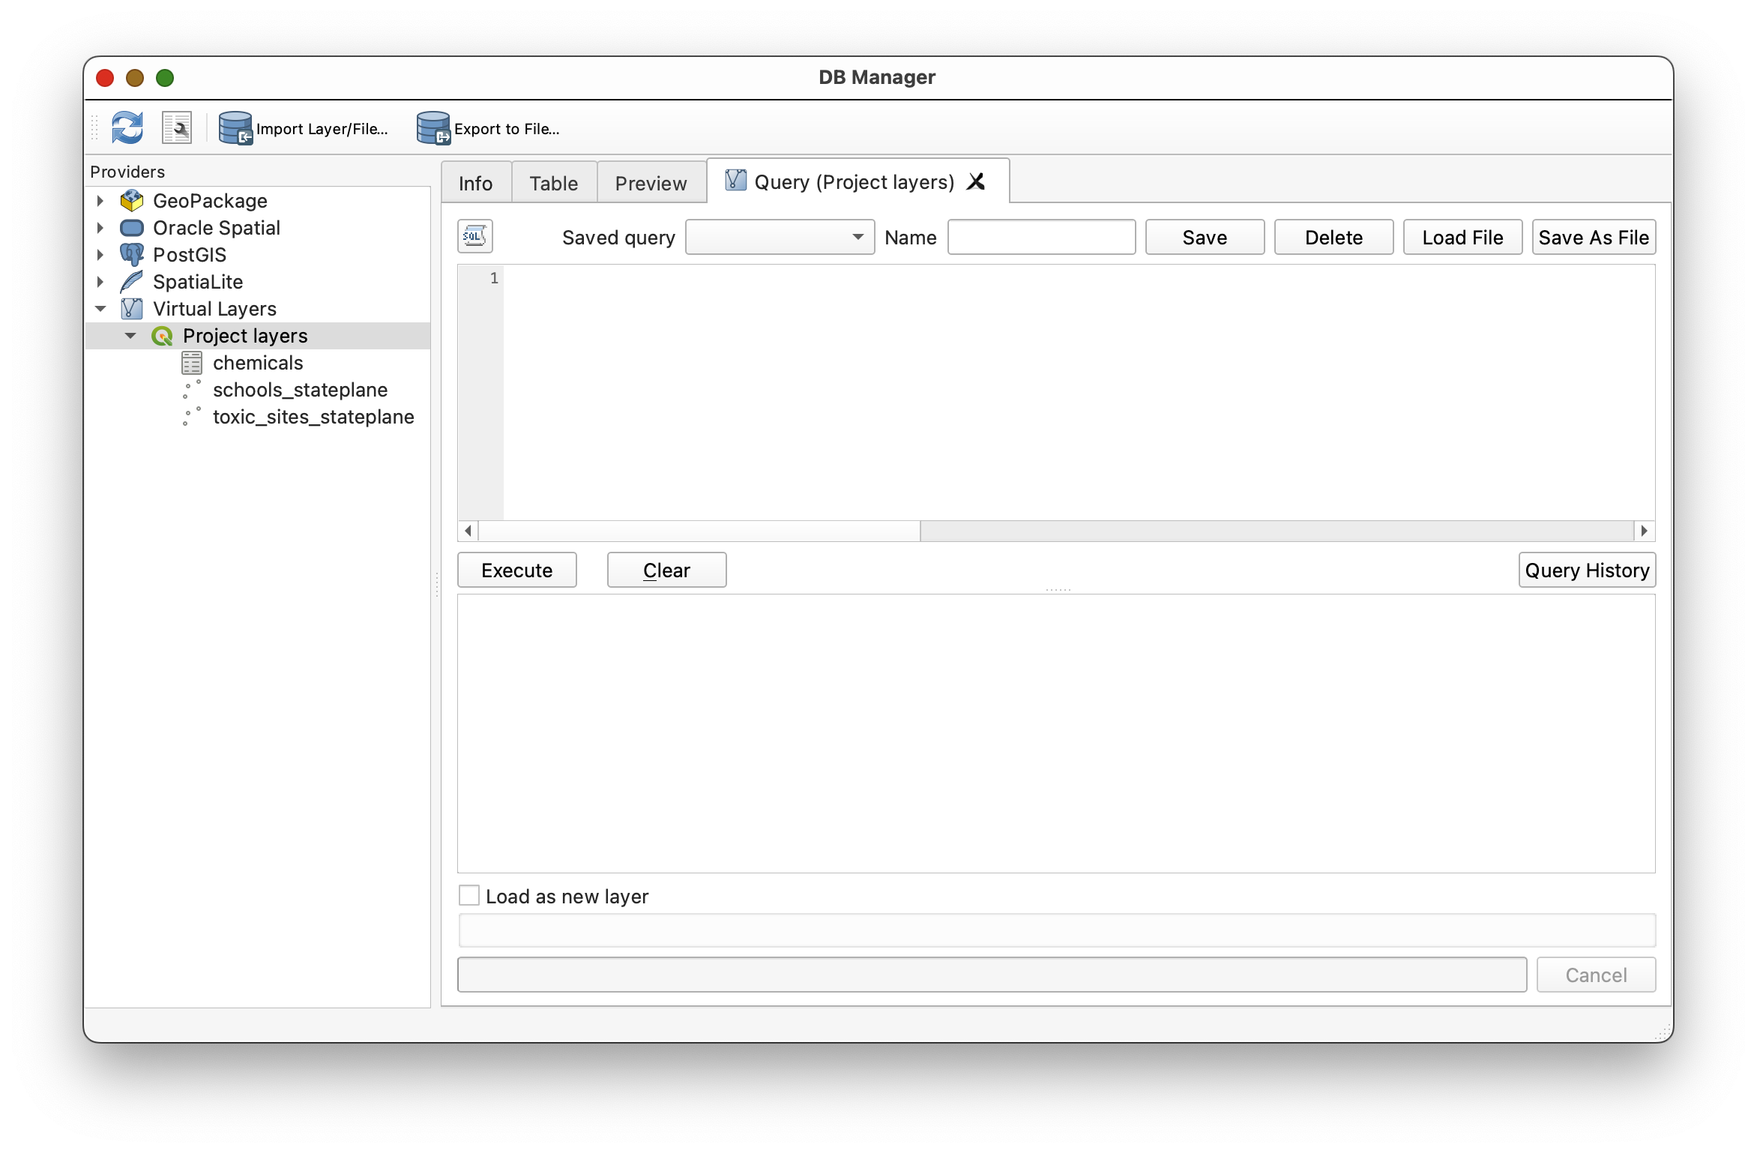Expand the PostGIS provider node

(x=100, y=255)
